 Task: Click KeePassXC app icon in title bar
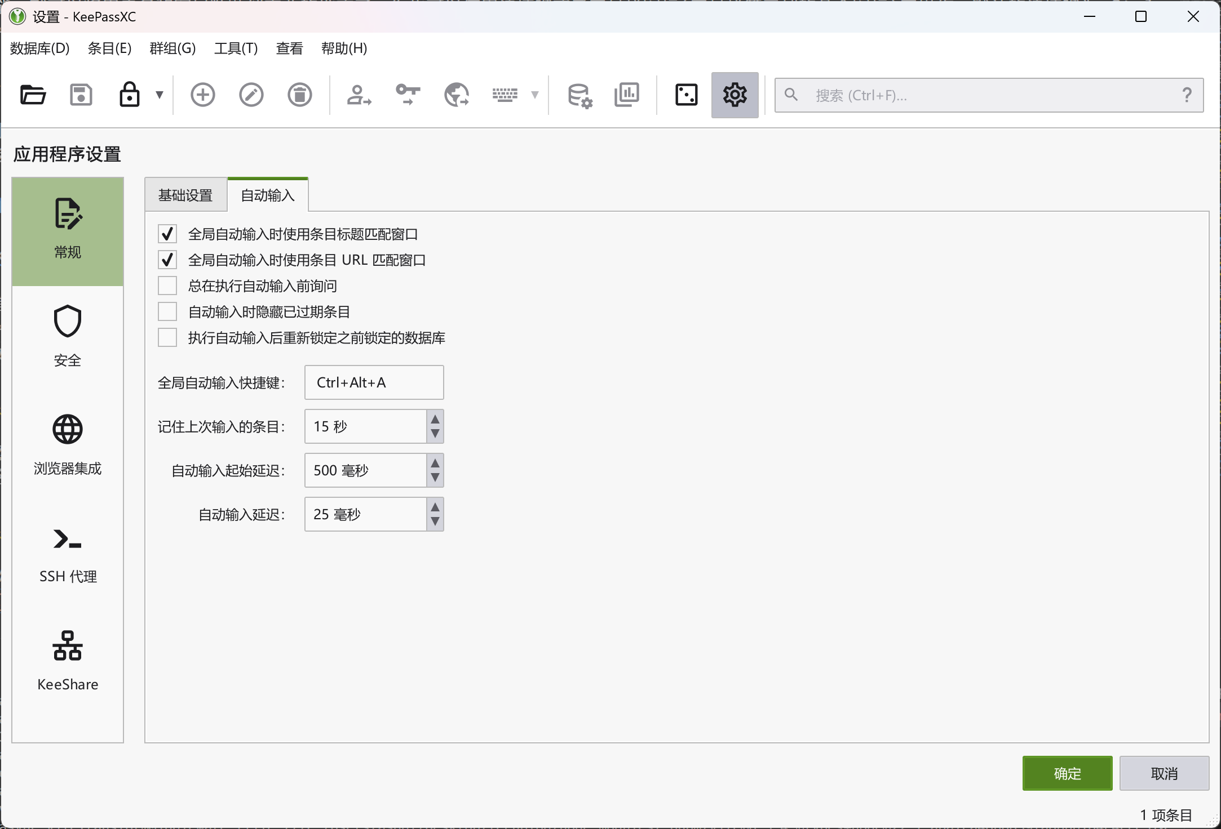[x=17, y=16]
